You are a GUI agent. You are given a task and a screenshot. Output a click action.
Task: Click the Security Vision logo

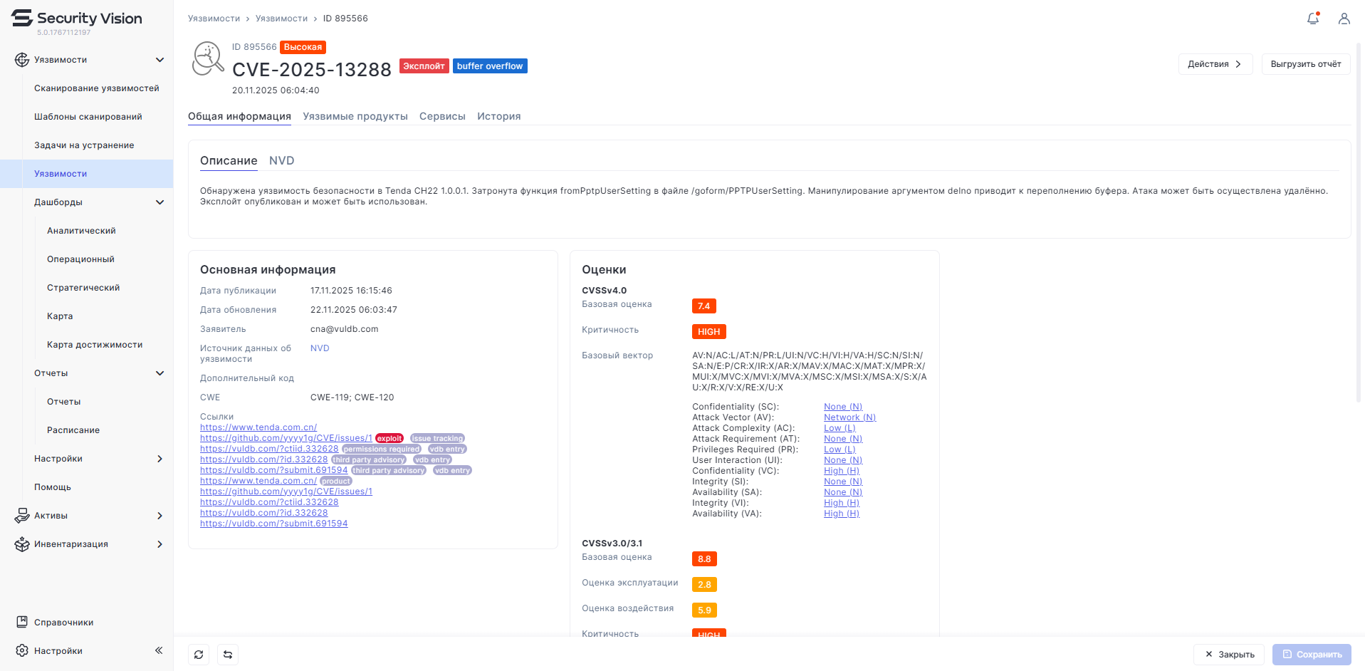[77, 19]
